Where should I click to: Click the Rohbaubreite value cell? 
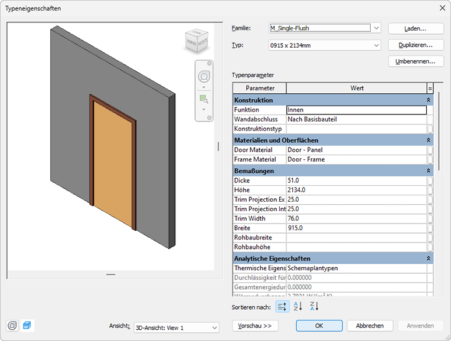(357, 238)
